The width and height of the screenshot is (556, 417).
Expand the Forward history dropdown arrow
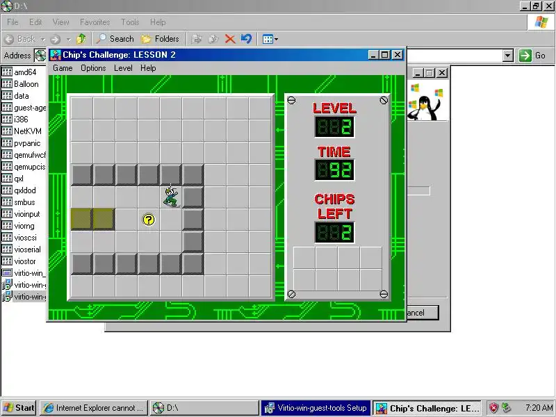(x=68, y=39)
